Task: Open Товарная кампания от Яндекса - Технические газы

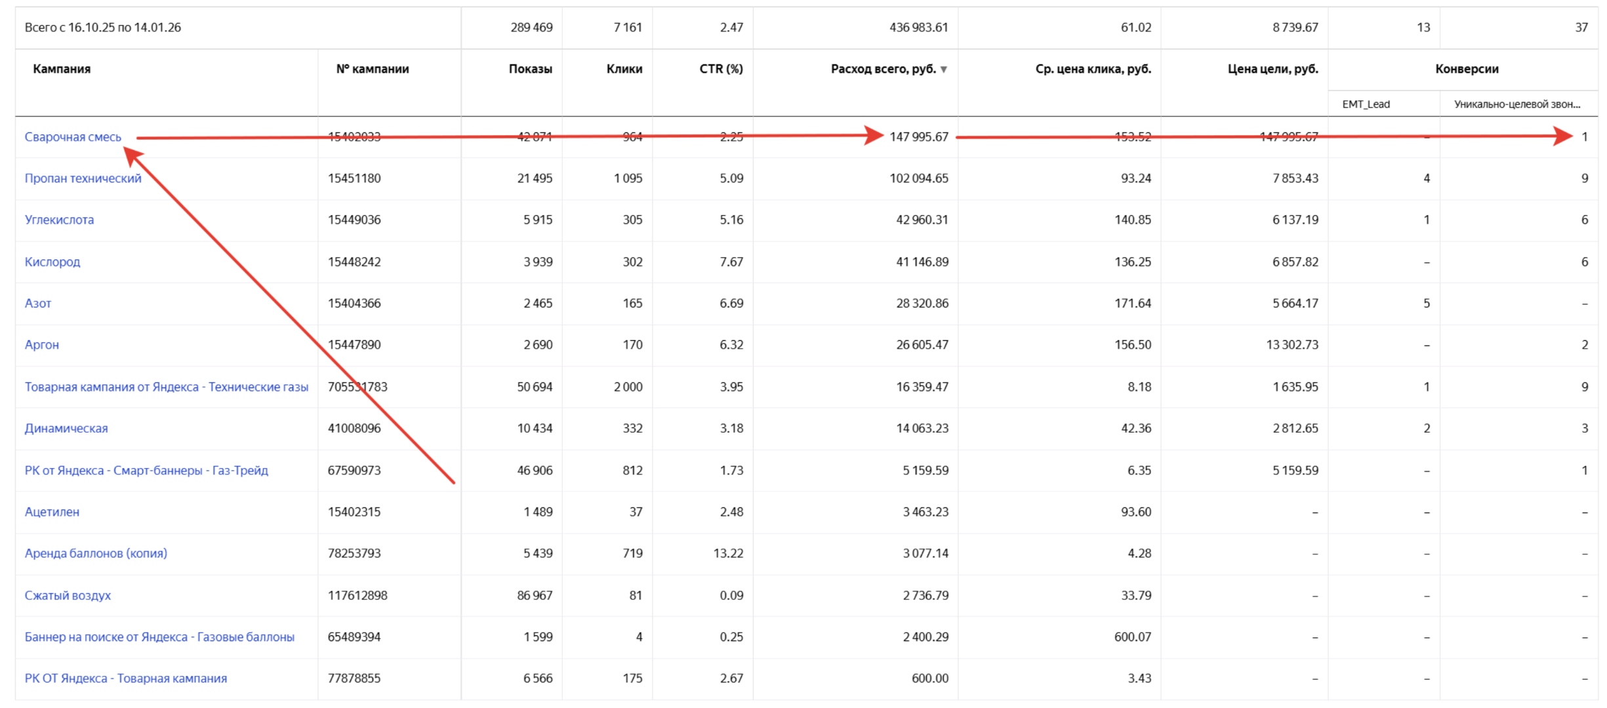Action: (x=167, y=387)
